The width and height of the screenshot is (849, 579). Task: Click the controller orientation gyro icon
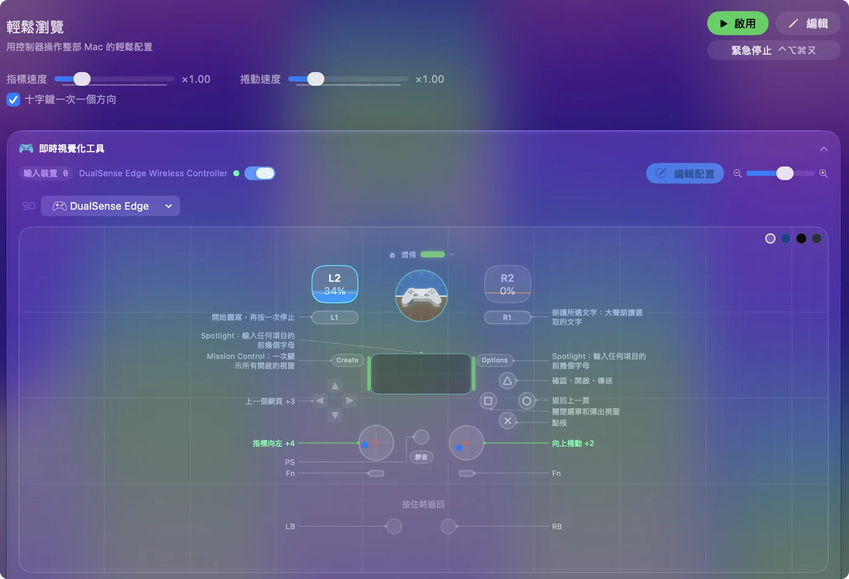pyautogui.click(x=421, y=296)
